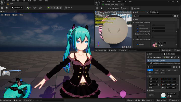This screenshot has height=102, width=181.
Task: Toggle the BaseMap texture parameter checkbox
Action: 137,44
